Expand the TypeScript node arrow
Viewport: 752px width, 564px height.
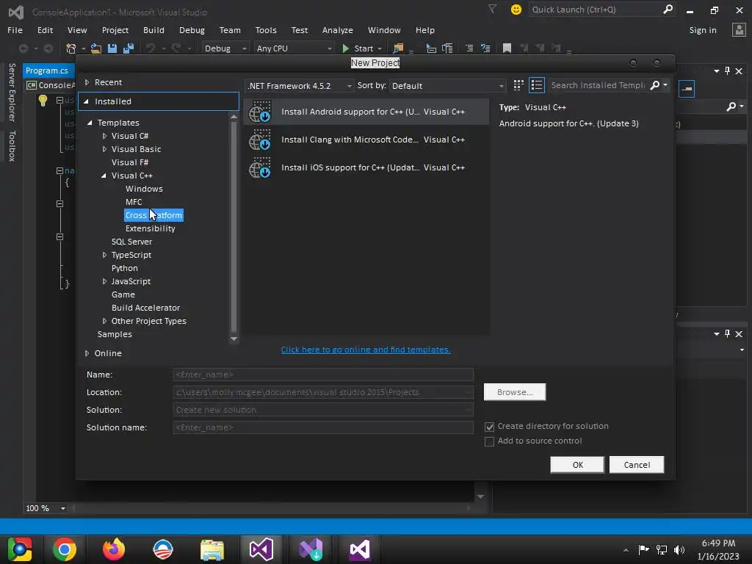pyautogui.click(x=104, y=255)
